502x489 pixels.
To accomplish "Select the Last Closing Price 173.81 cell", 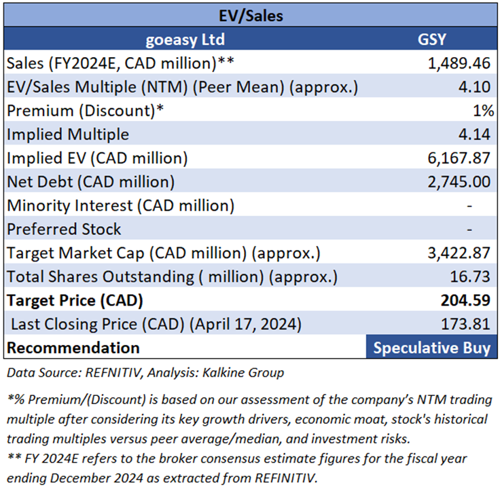I will [x=465, y=324].
